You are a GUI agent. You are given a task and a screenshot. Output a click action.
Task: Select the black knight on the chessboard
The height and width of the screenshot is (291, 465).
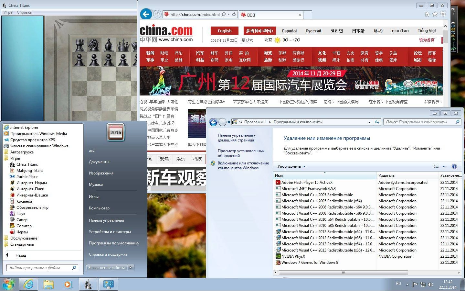(x=94, y=45)
